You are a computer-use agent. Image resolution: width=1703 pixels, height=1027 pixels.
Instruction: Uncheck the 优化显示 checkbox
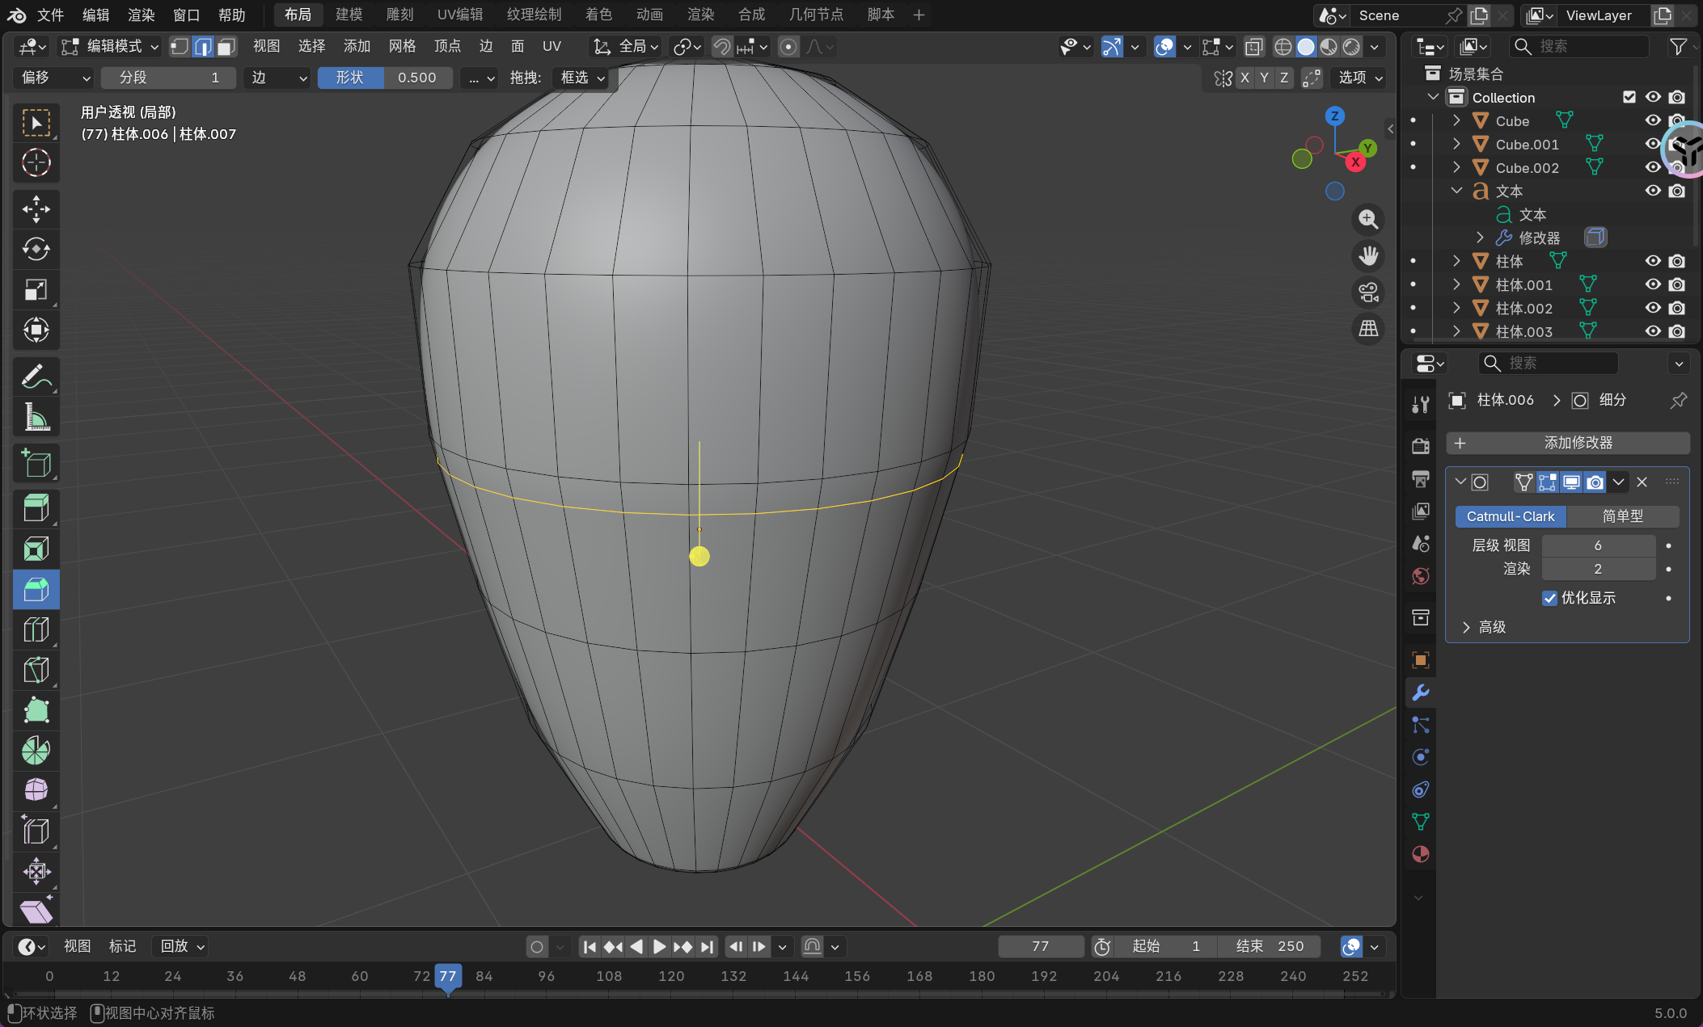1549,598
